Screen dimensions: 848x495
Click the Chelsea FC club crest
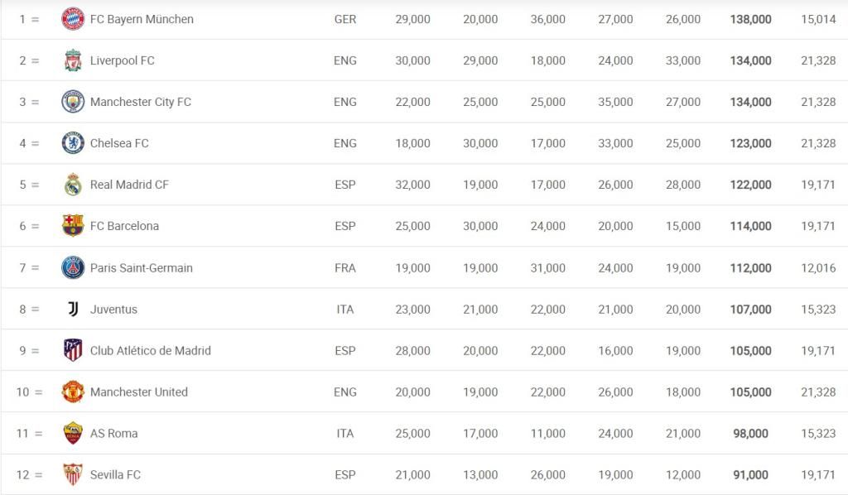[73, 143]
